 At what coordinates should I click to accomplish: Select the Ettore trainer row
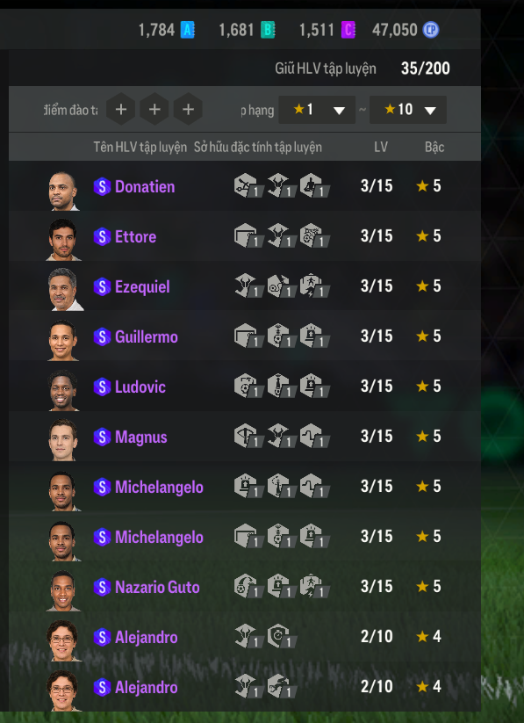[x=245, y=236]
